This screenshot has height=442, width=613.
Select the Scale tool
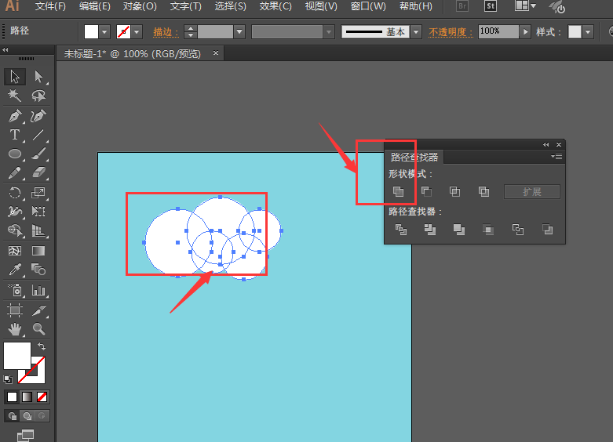[x=38, y=193]
